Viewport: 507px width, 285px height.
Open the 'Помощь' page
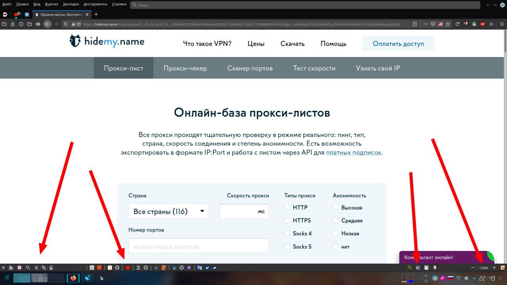click(334, 44)
